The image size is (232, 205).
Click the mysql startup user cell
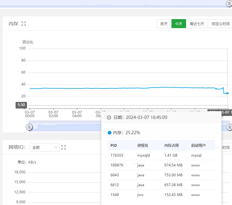(196, 155)
